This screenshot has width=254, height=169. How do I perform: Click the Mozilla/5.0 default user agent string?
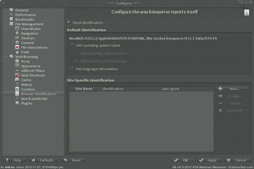pos(143,38)
